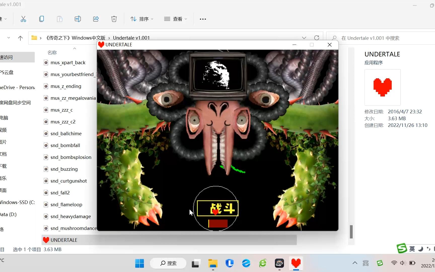The image size is (435, 272).
Task: Open the 排序 sort dropdown
Action: (x=142, y=19)
